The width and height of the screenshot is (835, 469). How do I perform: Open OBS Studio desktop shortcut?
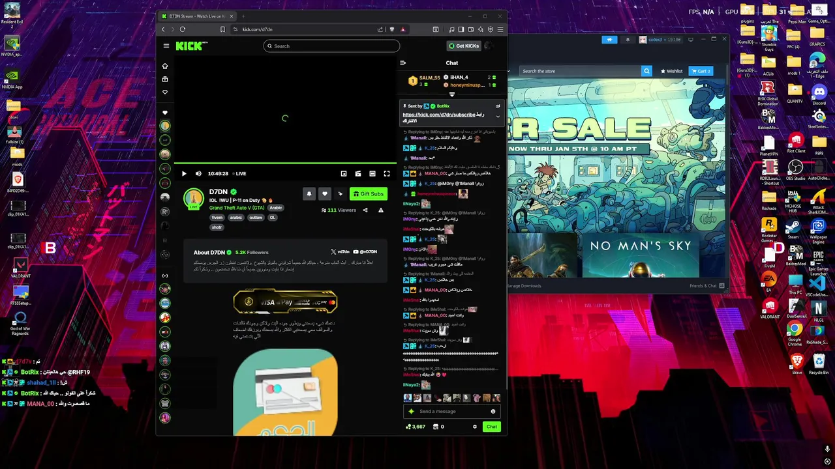(x=795, y=171)
